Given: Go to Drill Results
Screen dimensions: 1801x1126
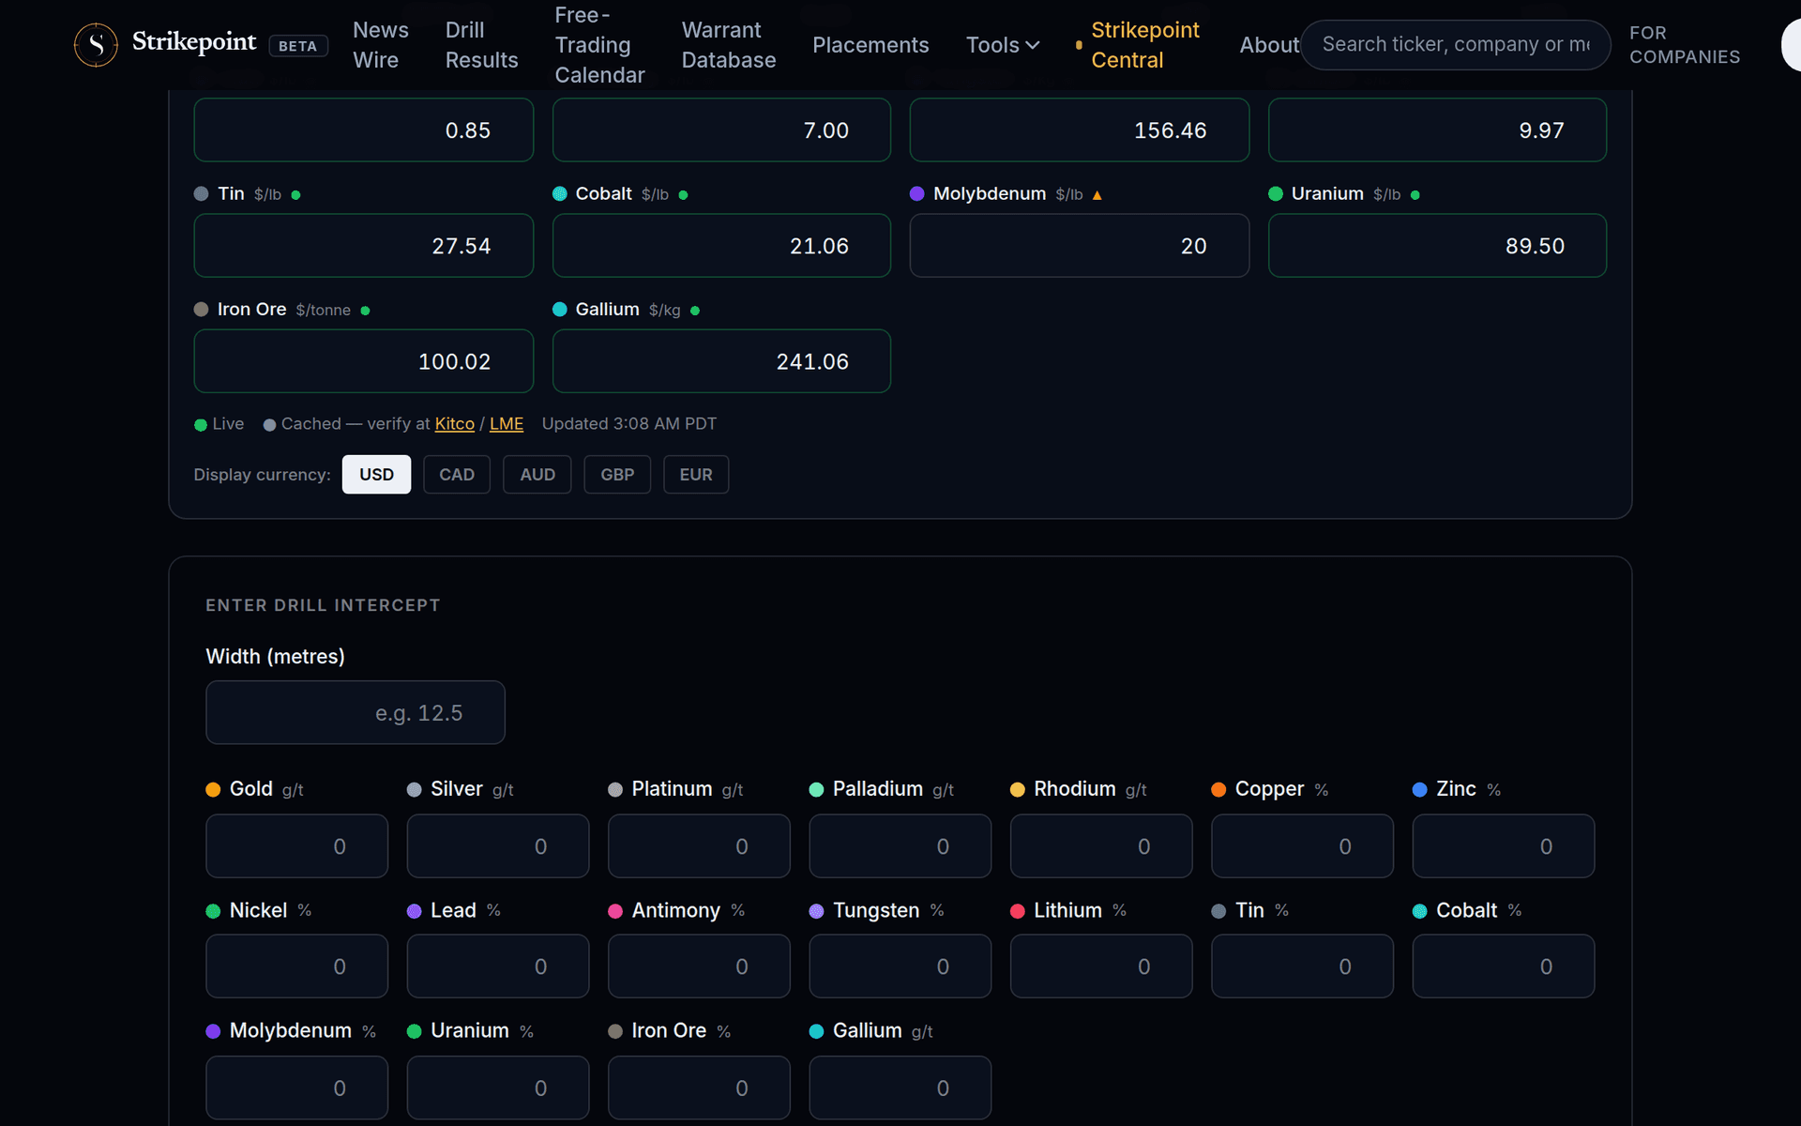Looking at the screenshot, I should 481,45.
